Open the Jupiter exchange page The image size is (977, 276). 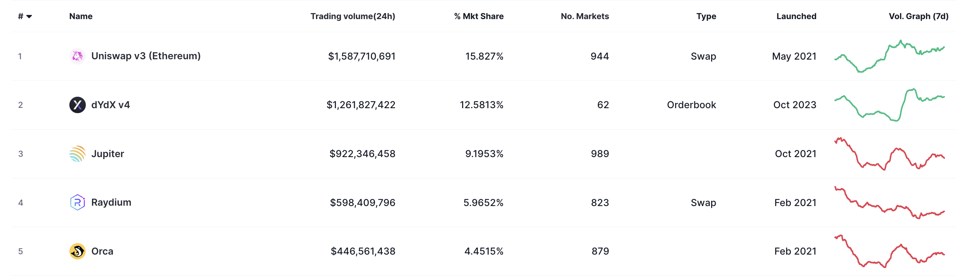(x=108, y=154)
